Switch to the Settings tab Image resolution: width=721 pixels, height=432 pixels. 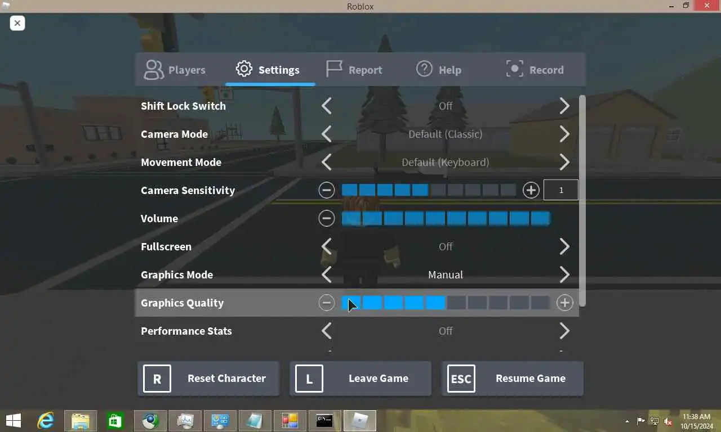(x=268, y=70)
